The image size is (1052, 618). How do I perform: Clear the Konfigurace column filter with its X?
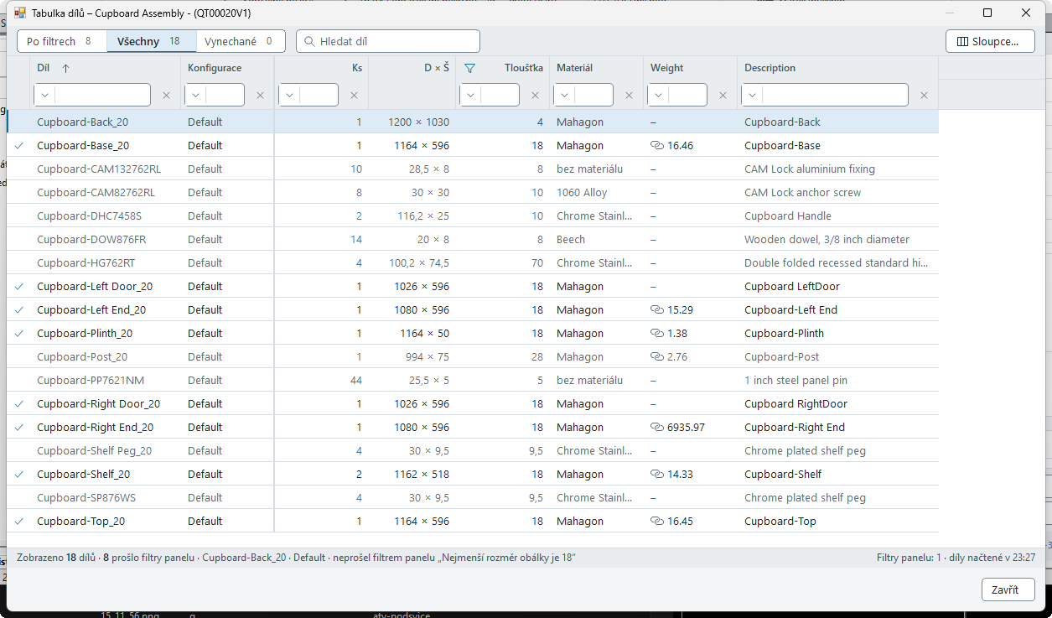pos(260,96)
